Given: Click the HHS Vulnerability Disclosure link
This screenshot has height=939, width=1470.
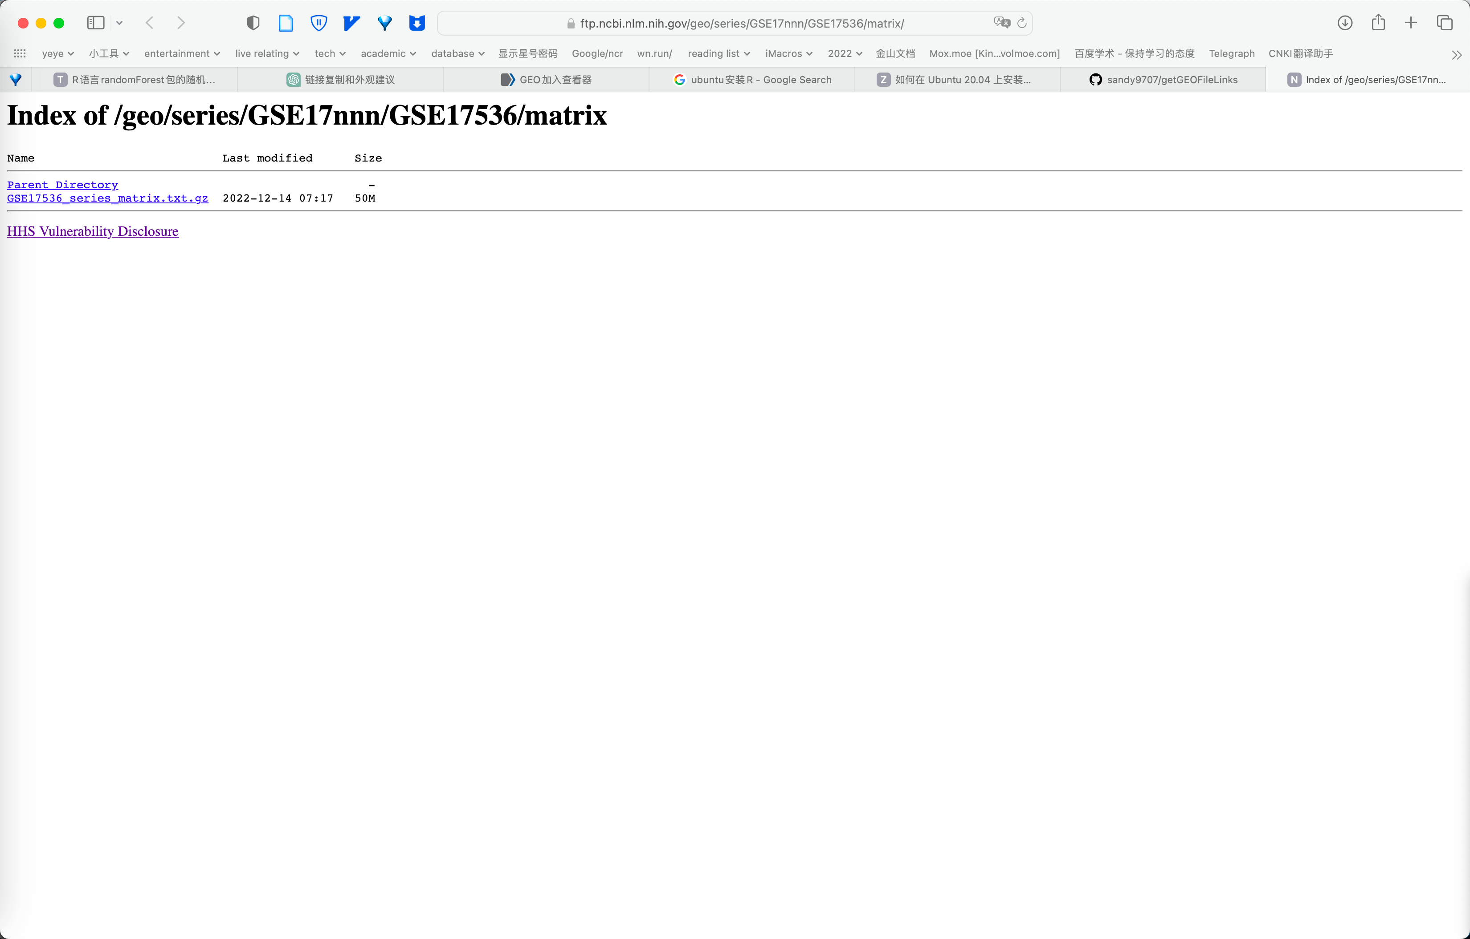Looking at the screenshot, I should pos(92,230).
